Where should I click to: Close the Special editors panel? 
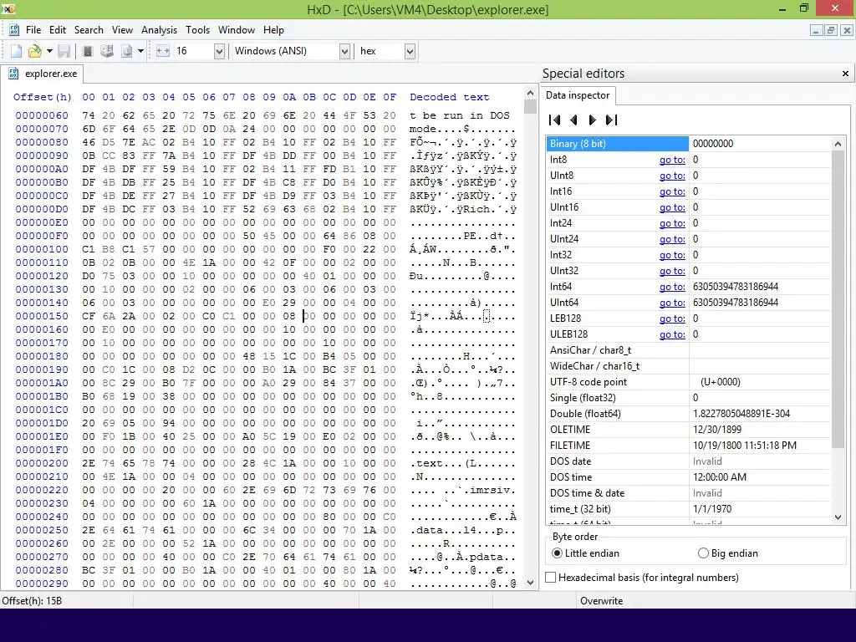[845, 74]
